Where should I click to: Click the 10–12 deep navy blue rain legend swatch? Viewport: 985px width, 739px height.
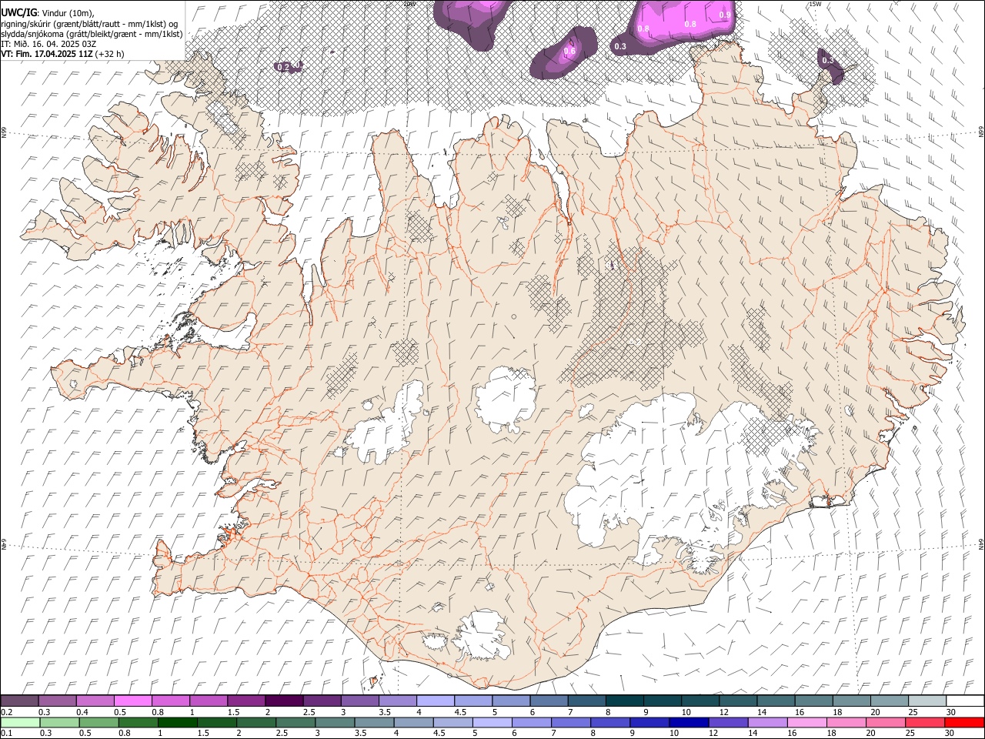tap(689, 723)
